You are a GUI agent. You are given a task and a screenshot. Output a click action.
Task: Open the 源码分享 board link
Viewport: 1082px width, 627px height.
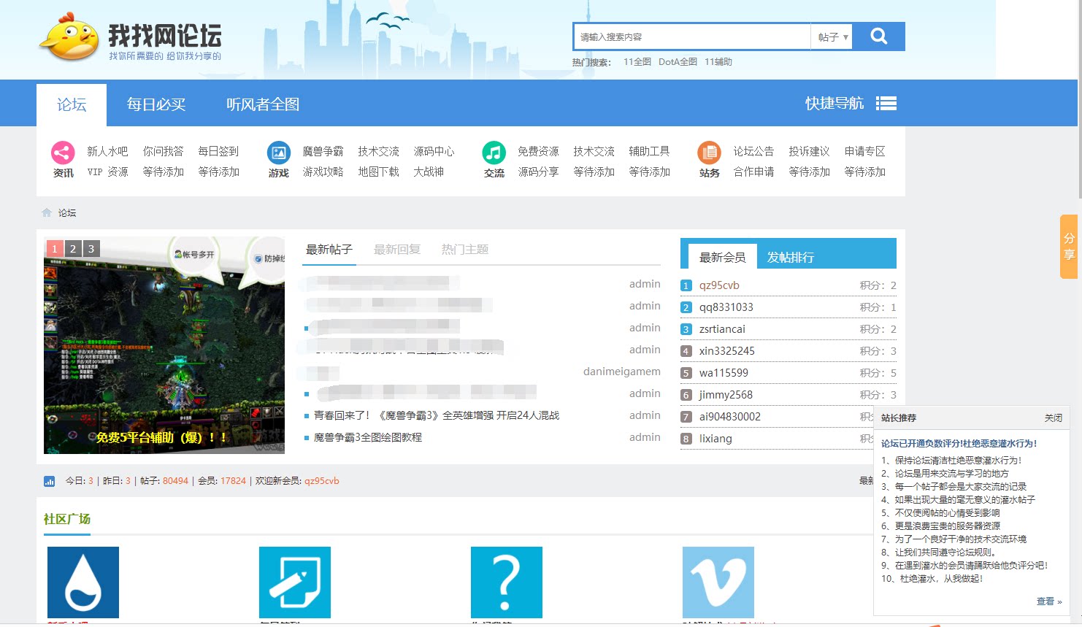coord(538,172)
